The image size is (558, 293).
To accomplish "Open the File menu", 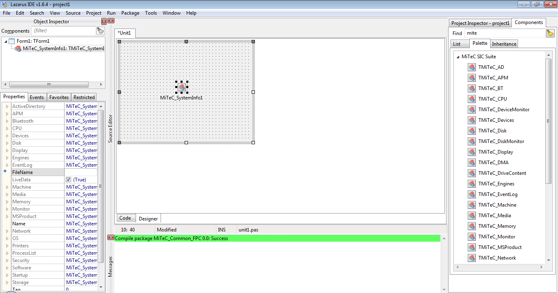I will tap(7, 13).
